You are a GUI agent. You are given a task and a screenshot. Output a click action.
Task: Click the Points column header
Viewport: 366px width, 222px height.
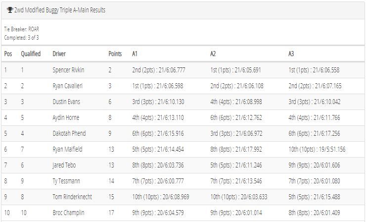click(115, 54)
